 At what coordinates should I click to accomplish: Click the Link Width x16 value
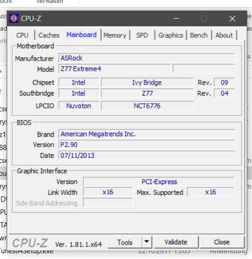tap(108, 192)
